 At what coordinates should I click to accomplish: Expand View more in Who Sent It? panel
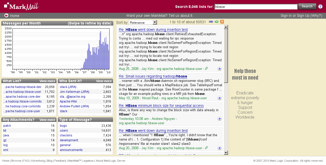point(104,81)
